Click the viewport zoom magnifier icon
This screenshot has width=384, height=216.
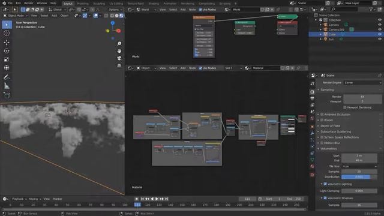tap(119, 44)
